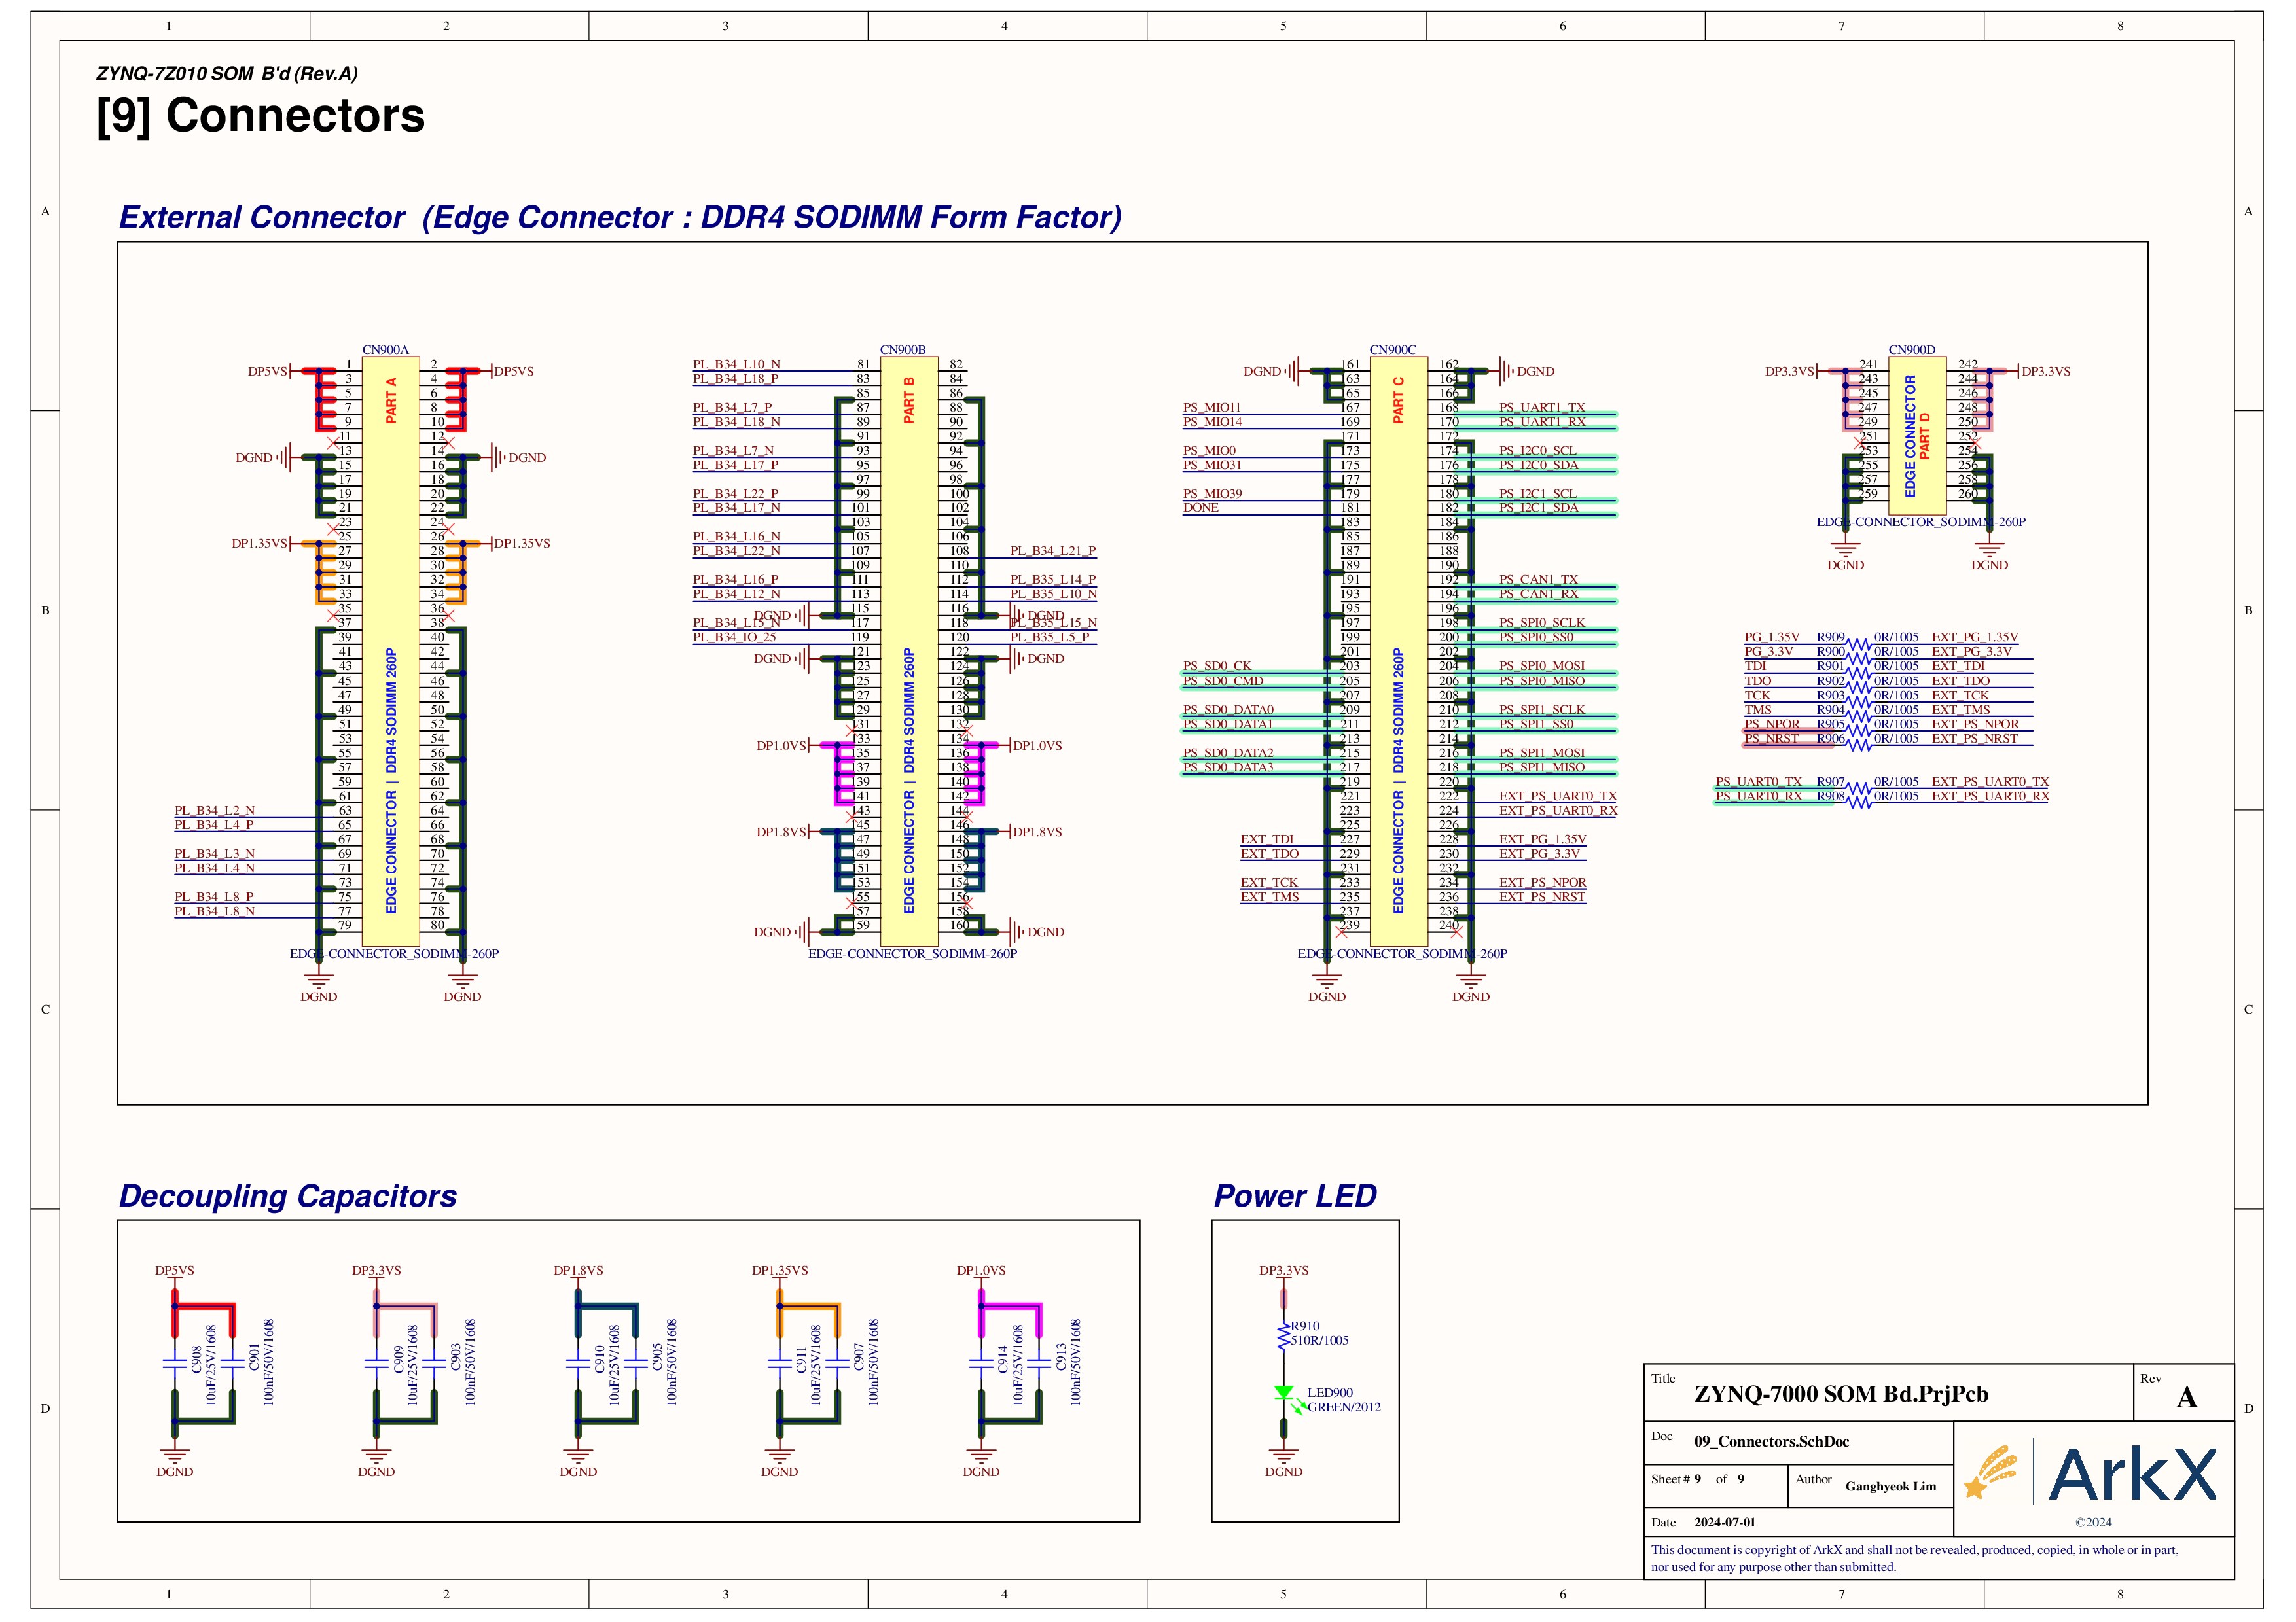2296x1622 pixels.
Task: Click the PL_B34_IO_25 net label
Action: (x=735, y=637)
